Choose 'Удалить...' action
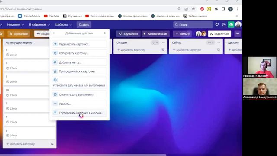 (x=79, y=104)
